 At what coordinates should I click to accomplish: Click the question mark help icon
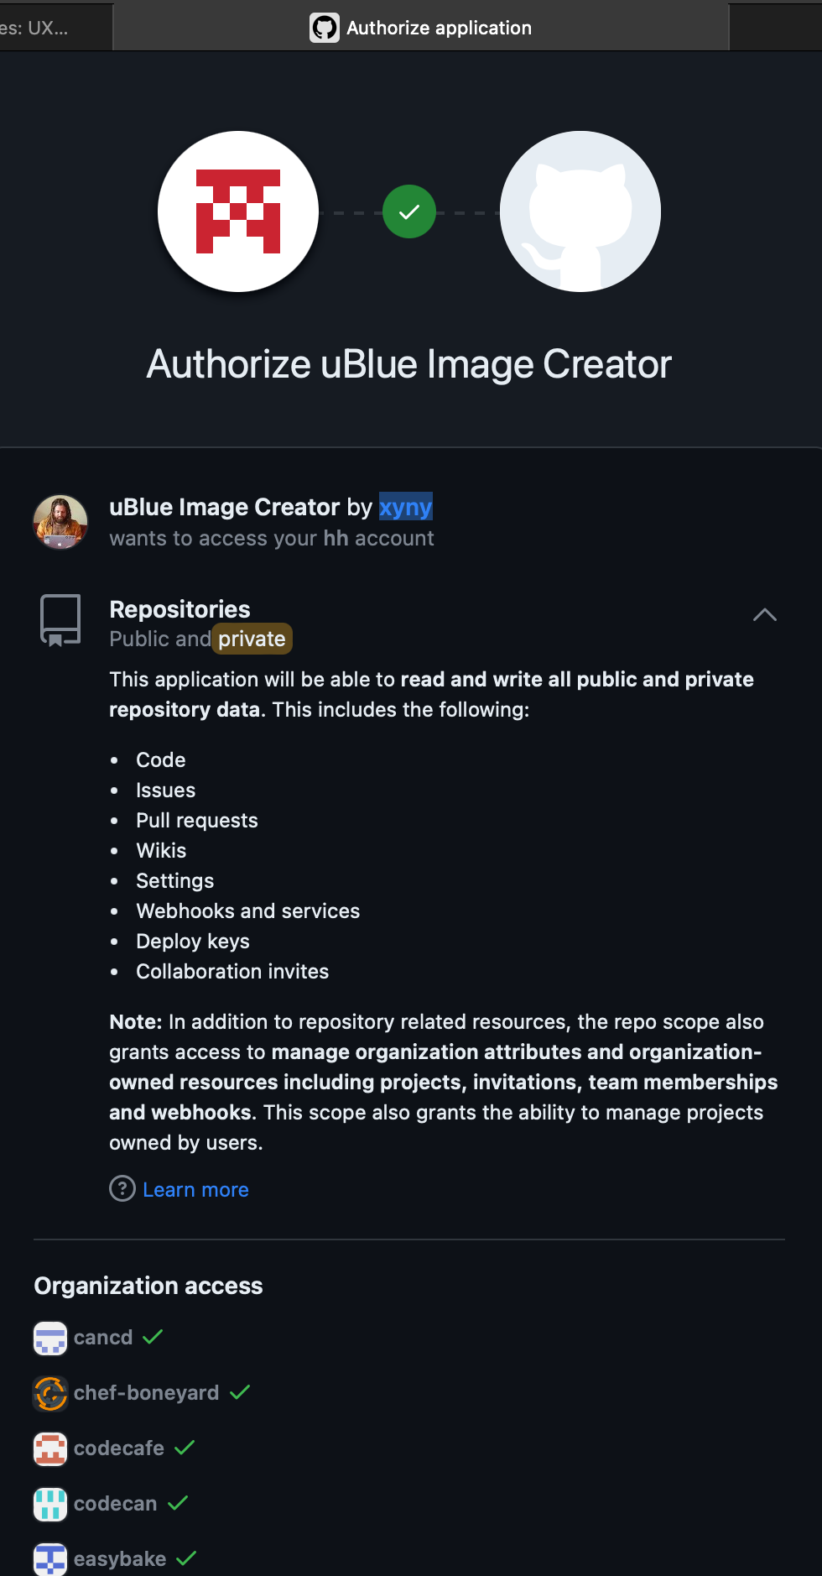[122, 1188]
